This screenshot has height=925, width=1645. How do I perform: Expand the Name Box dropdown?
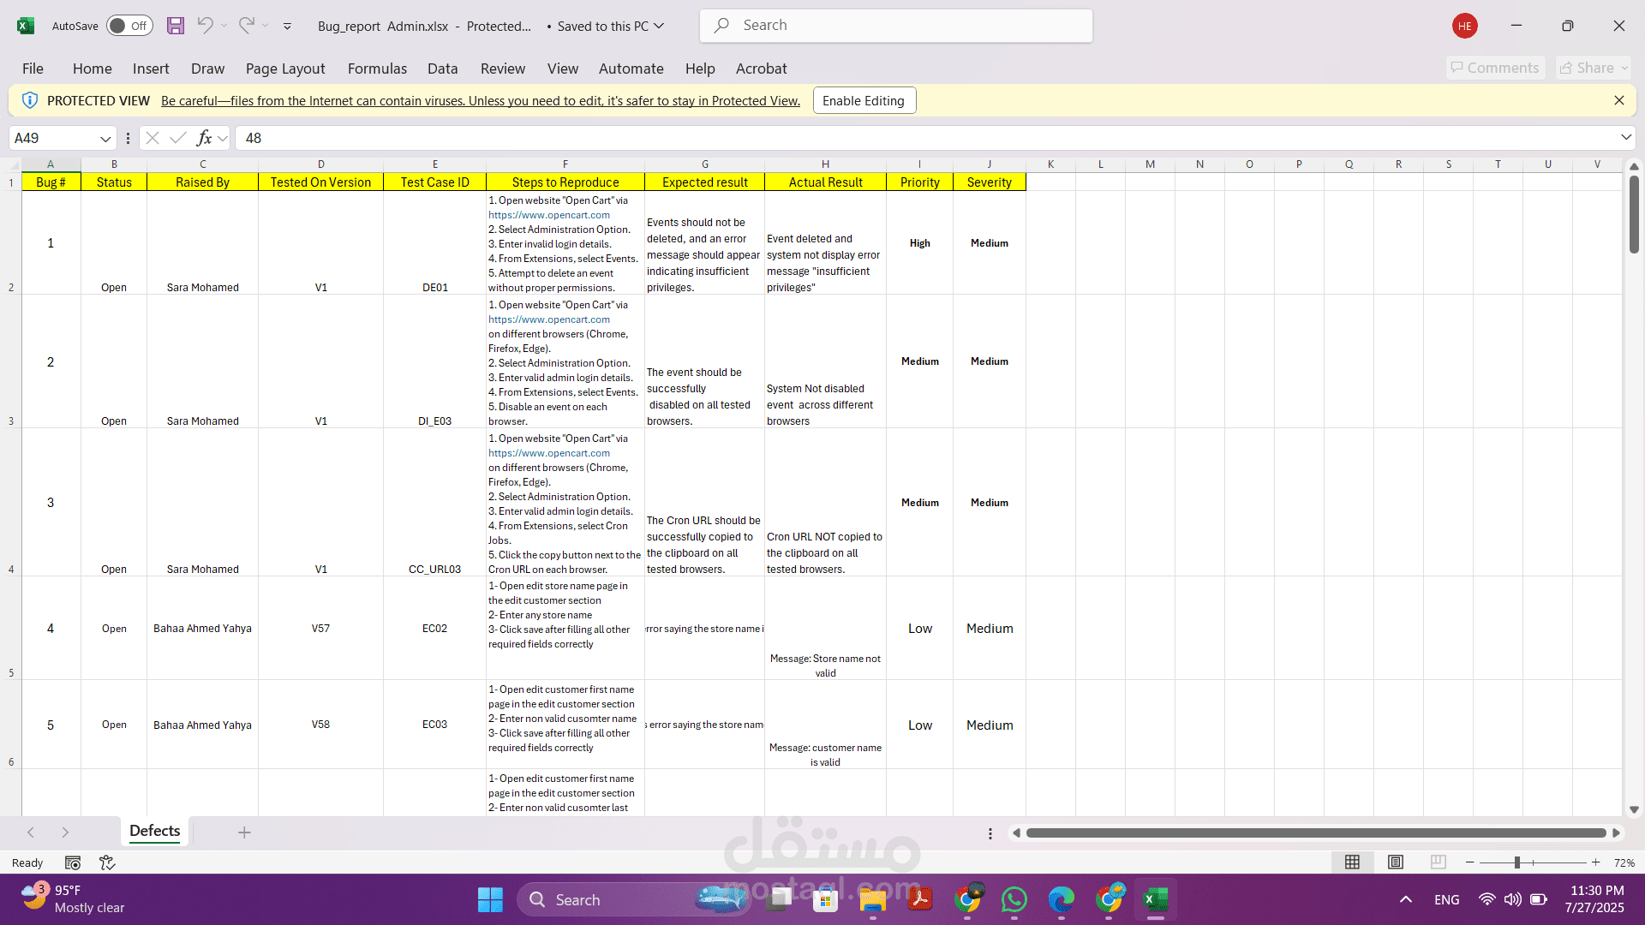(105, 138)
